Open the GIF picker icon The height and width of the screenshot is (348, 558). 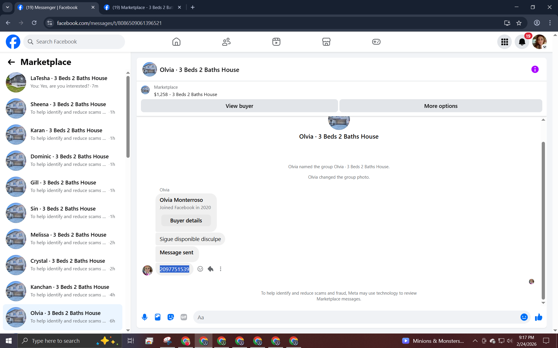click(184, 317)
